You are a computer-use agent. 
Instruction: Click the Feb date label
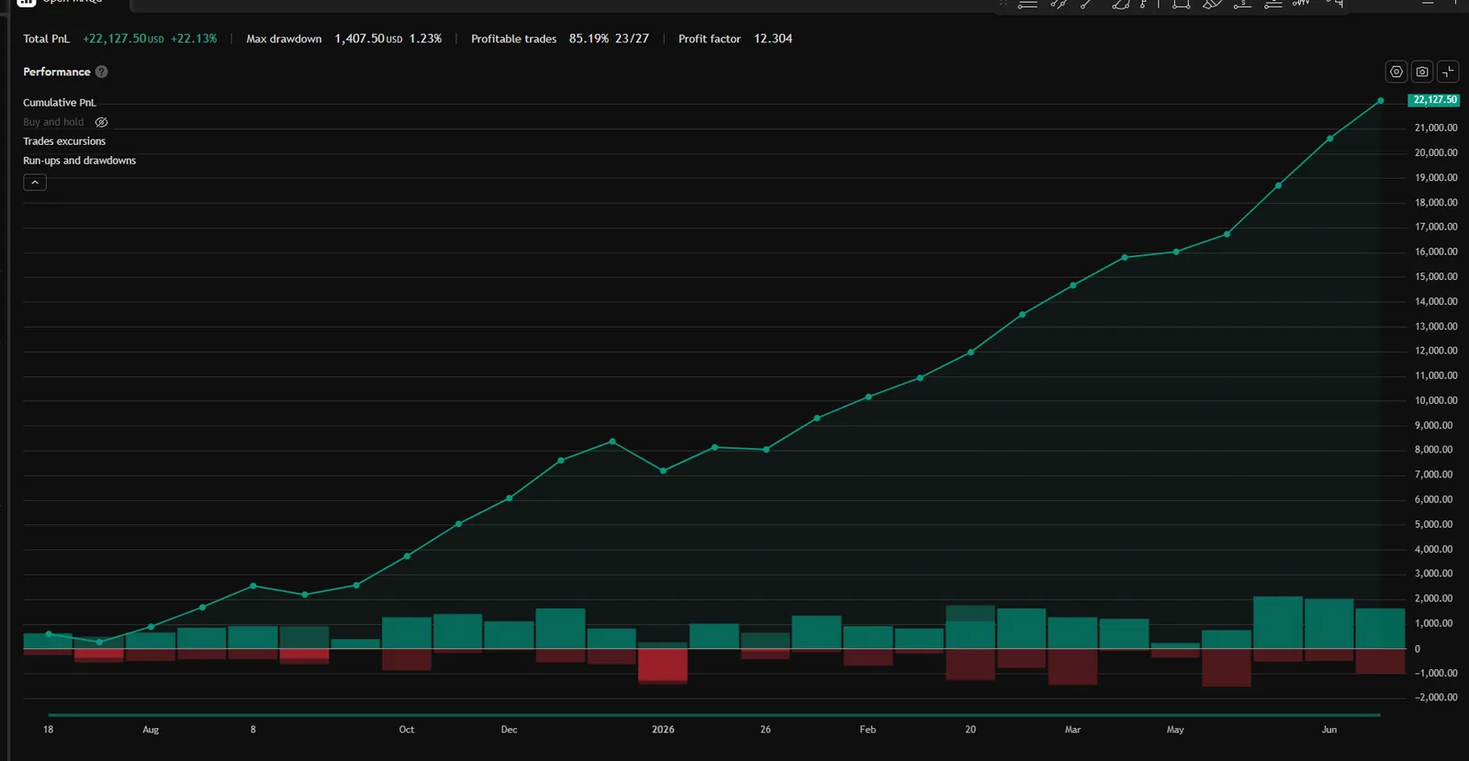pyautogui.click(x=868, y=730)
